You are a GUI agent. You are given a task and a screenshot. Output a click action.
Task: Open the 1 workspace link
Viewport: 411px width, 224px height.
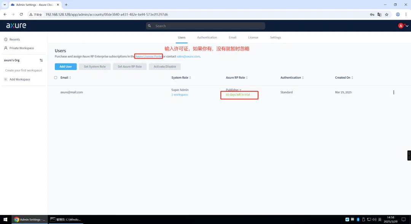tap(180, 95)
